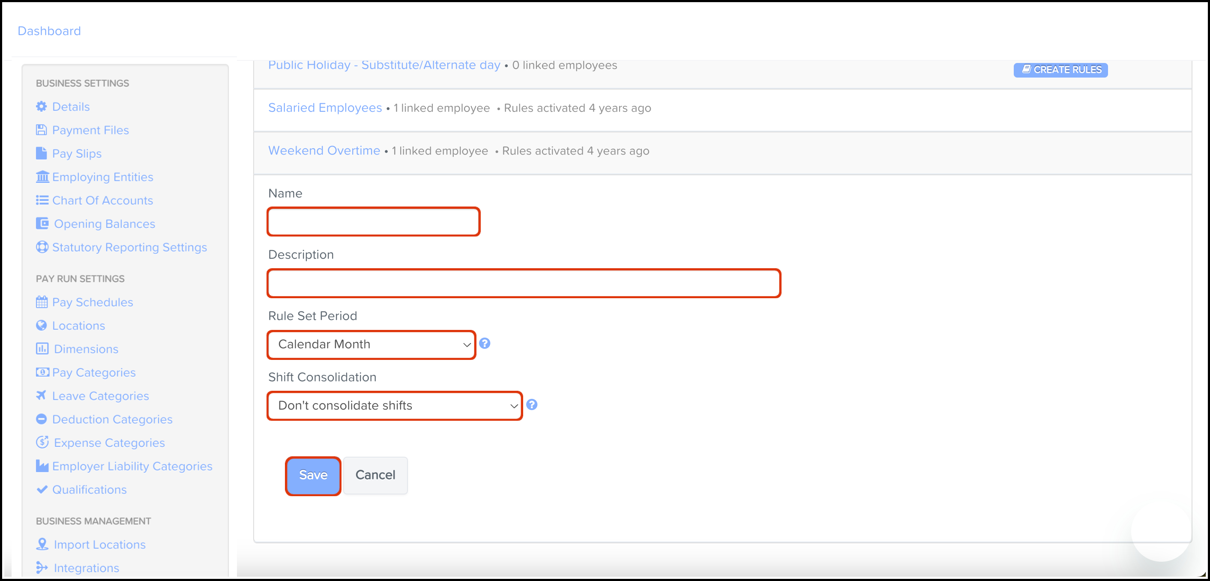The image size is (1210, 581).
Task: Go to Pay Categories in sidebar
Action: pos(93,372)
